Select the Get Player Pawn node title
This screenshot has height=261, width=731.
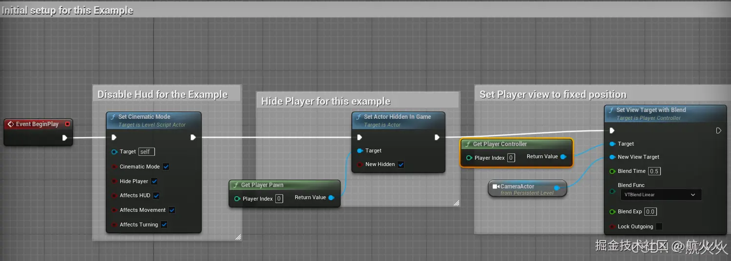pyautogui.click(x=262, y=185)
